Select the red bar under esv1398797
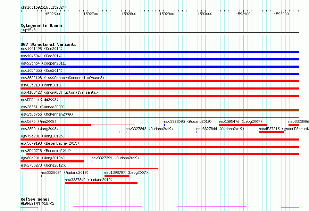This screenshot has height=211, width=309. click(x=117, y=176)
